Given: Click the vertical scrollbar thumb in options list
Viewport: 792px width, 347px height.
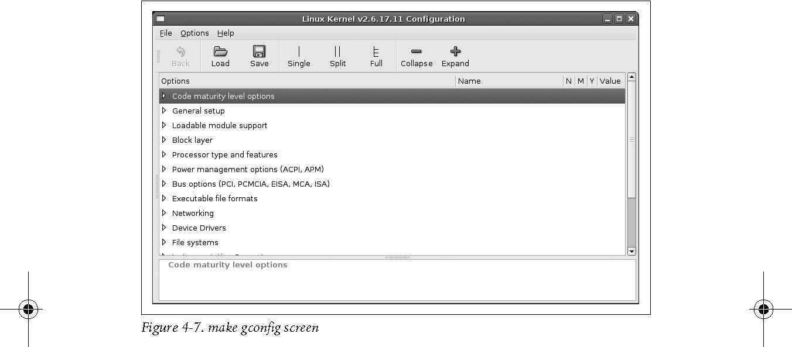Looking at the screenshot, I should click(x=631, y=139).
